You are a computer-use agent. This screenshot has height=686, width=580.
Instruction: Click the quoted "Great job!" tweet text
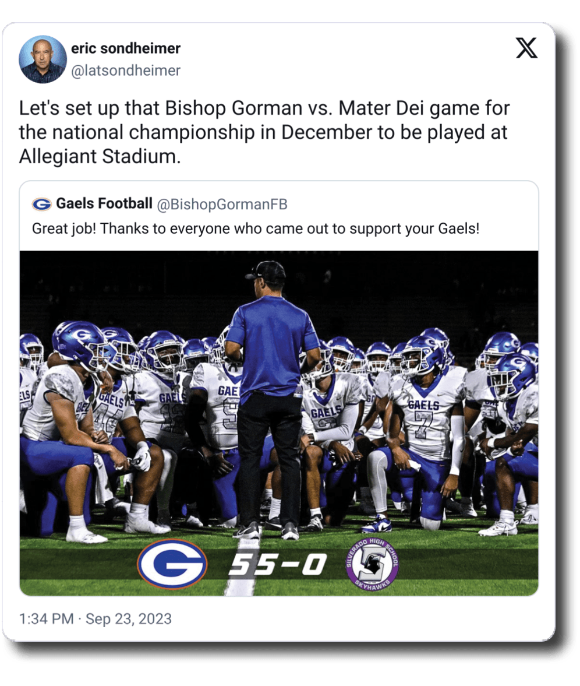(x=256, y=228)
